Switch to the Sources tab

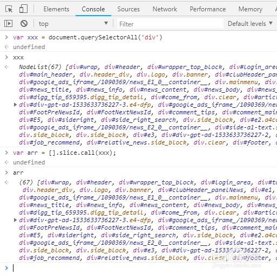(129, 9)
